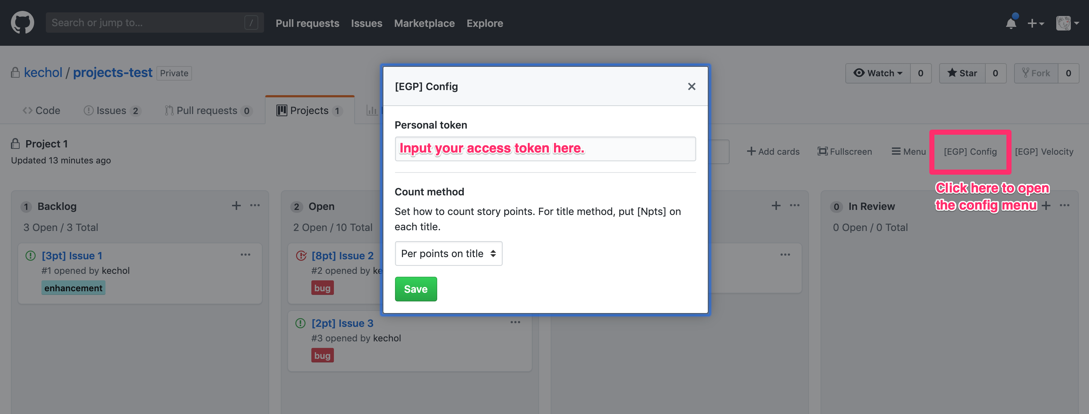Expand the Watch dropdown

tap(878, 73)
